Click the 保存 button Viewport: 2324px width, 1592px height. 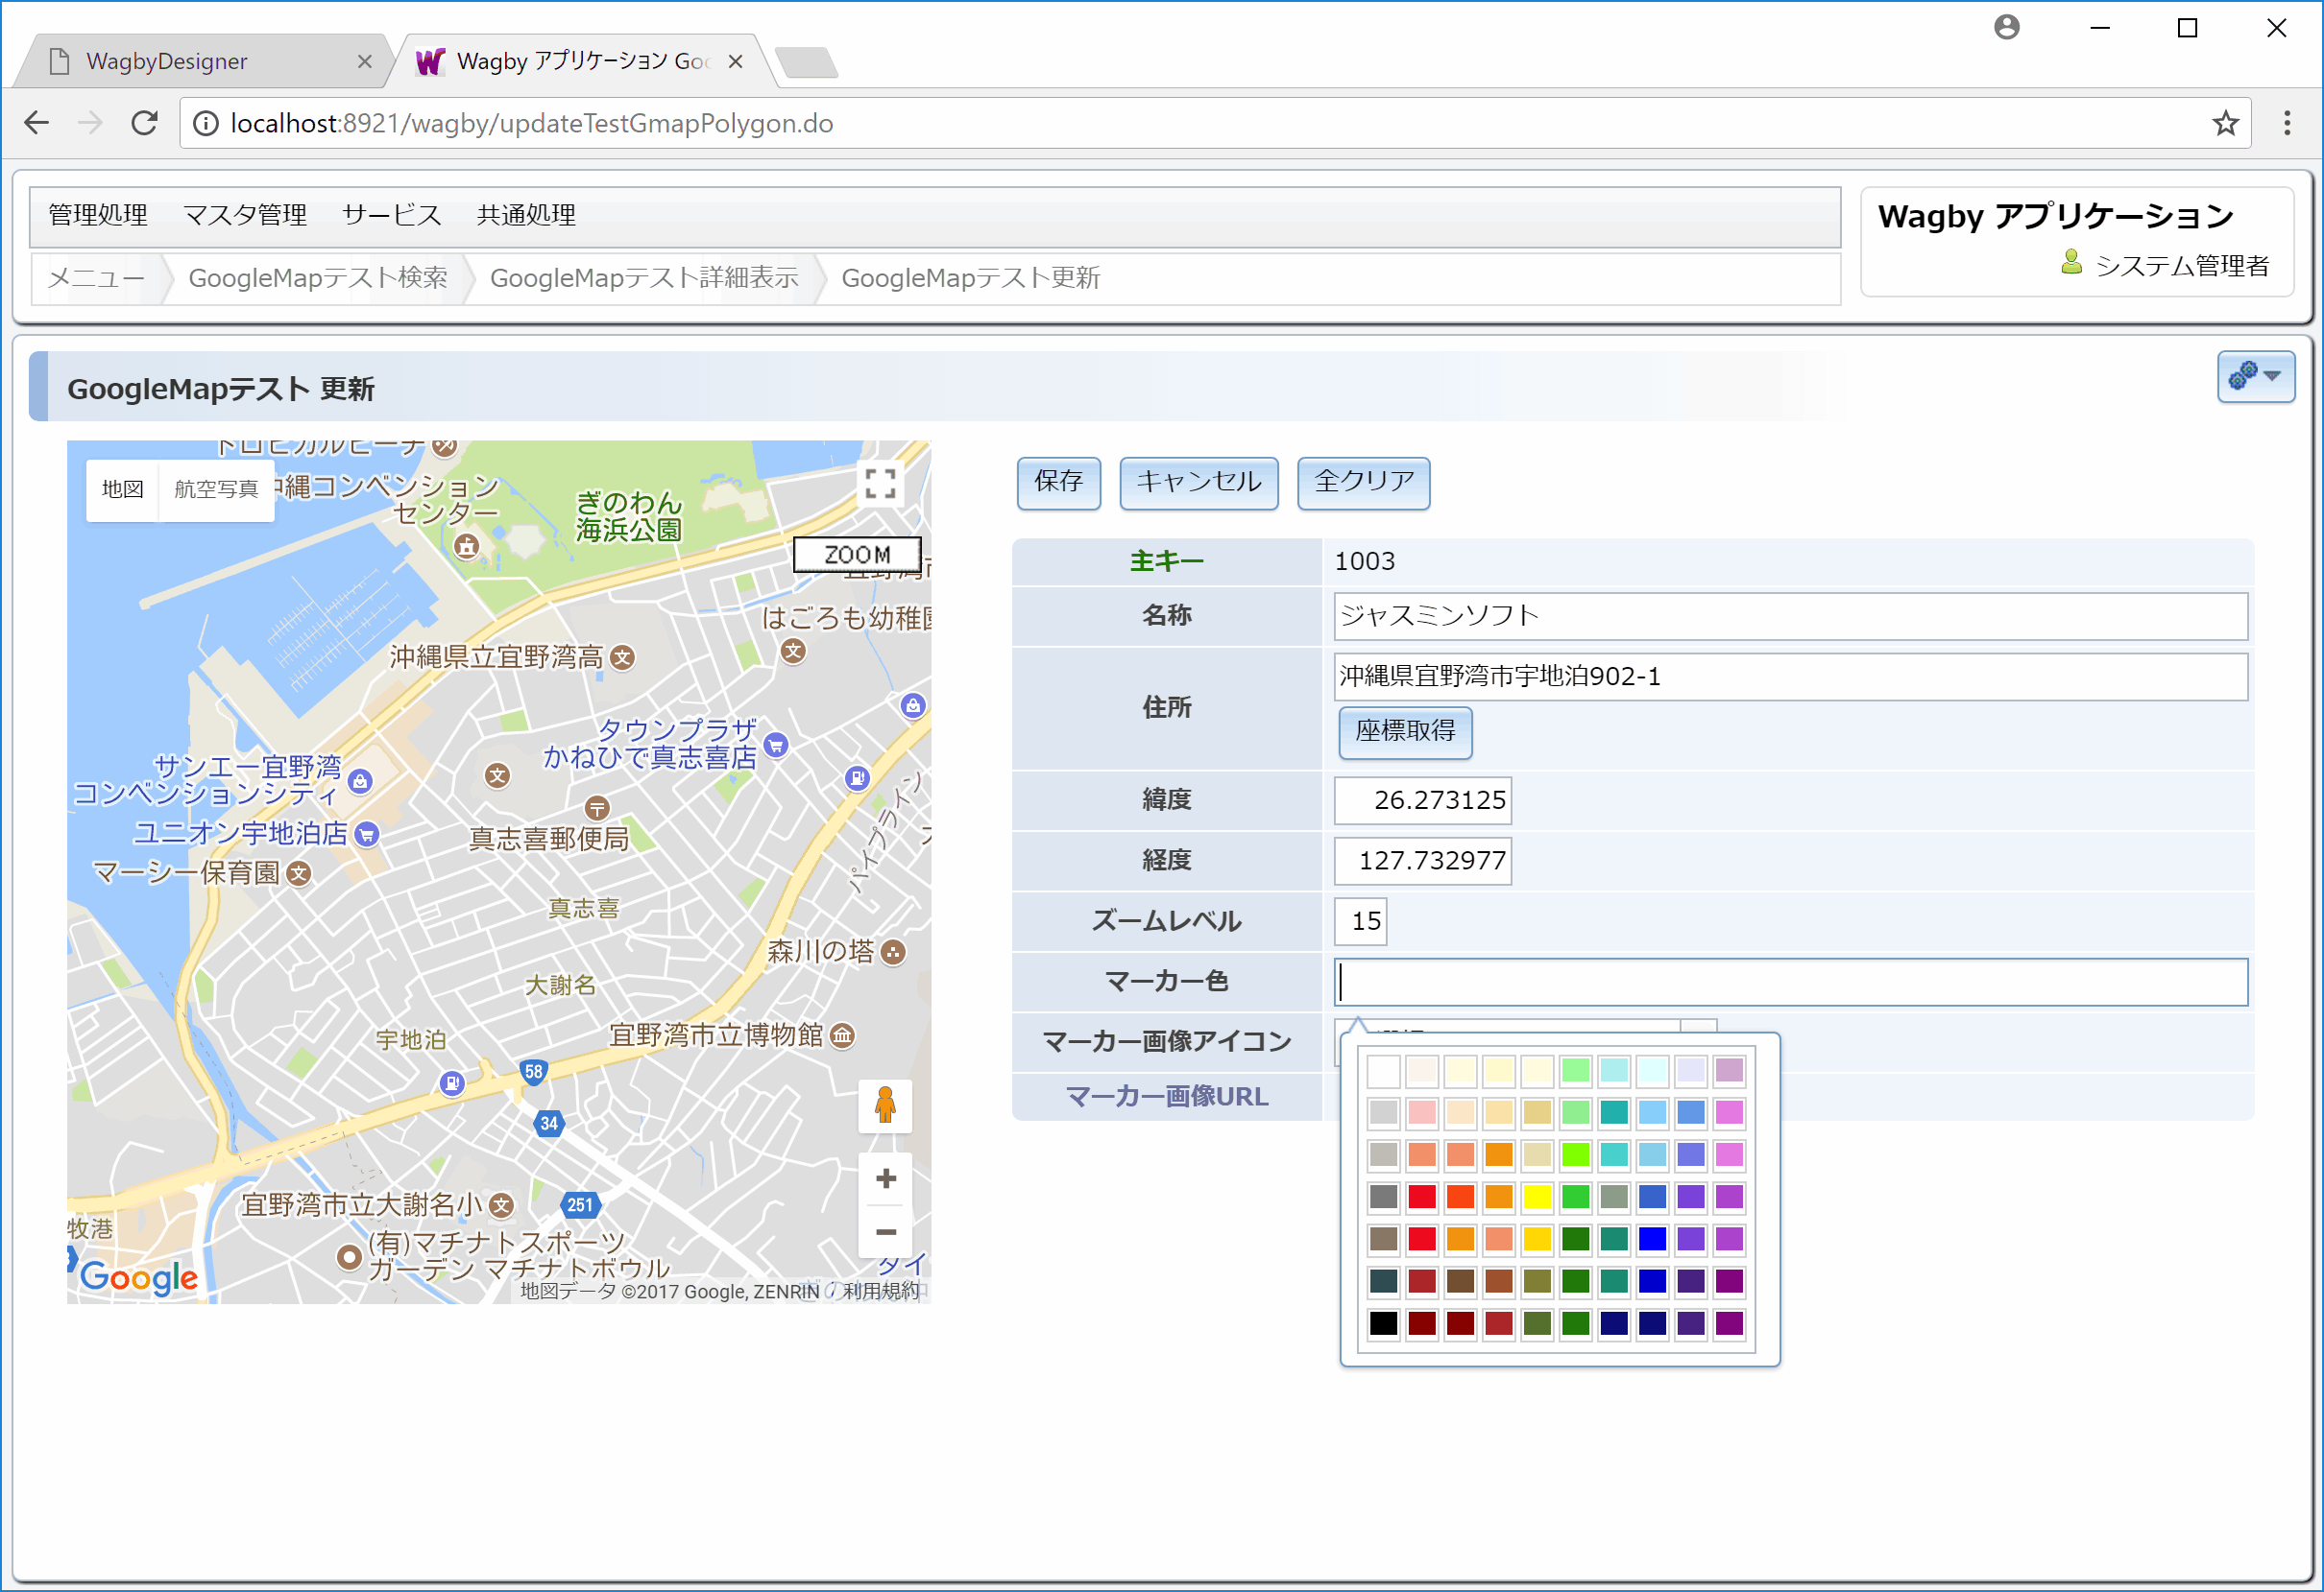pyautogui.click(x=1058, y=483)
